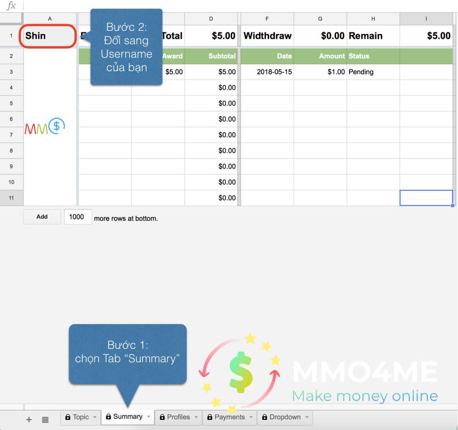Go to the Profiles sheet tab
Viewport: 458px width, 430px height.
tap(178, 417)
